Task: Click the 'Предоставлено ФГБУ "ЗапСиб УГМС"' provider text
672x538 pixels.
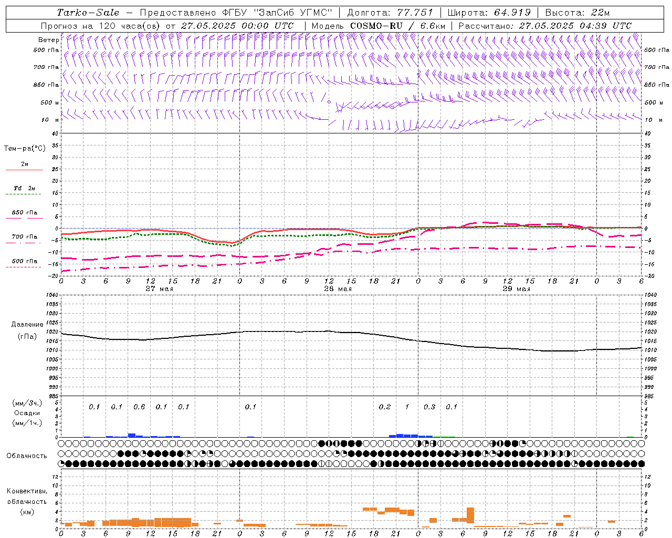Action: 237,13
